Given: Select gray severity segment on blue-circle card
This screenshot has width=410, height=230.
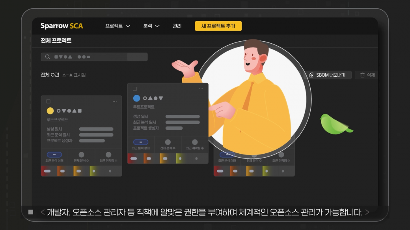Looking at the screenshot, I should coord(200,158).
